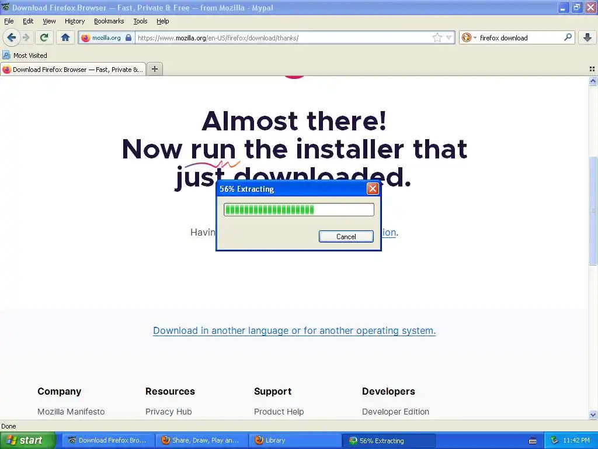The image size is (598, 449).
Task: Click the mozilla.org site identity badge
Action: (x=106, y=38)
